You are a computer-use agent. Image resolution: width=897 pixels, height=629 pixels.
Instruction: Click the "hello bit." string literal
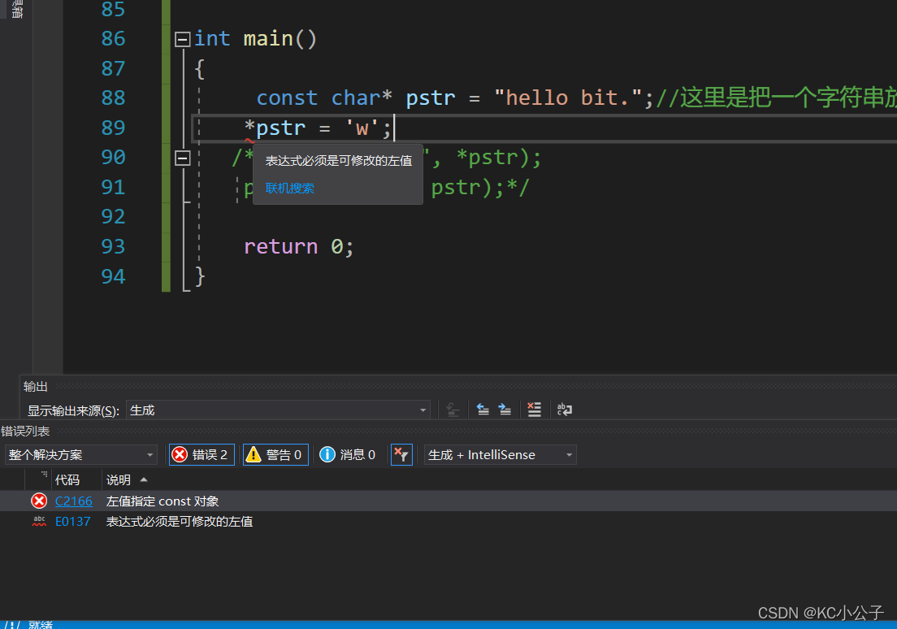click(x=568, y=98)
